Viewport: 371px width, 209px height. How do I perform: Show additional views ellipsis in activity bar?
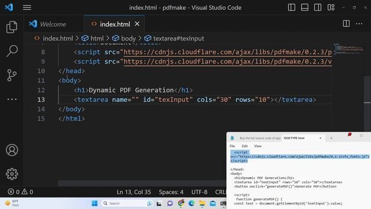click(x=12, y=99)
